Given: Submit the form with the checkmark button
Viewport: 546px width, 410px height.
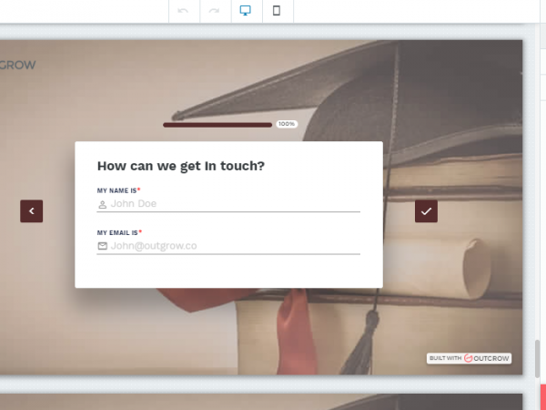Looking at the screenshot, I should [x=426, y=210].
